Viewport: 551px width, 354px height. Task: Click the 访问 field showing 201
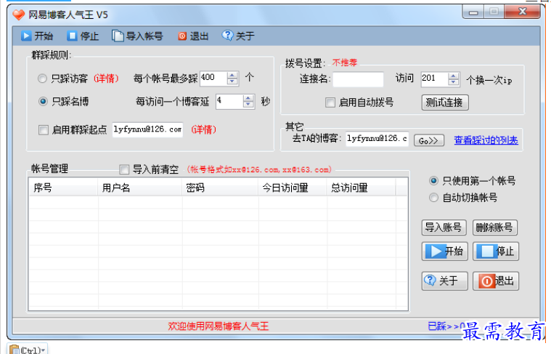click(435, 79)
